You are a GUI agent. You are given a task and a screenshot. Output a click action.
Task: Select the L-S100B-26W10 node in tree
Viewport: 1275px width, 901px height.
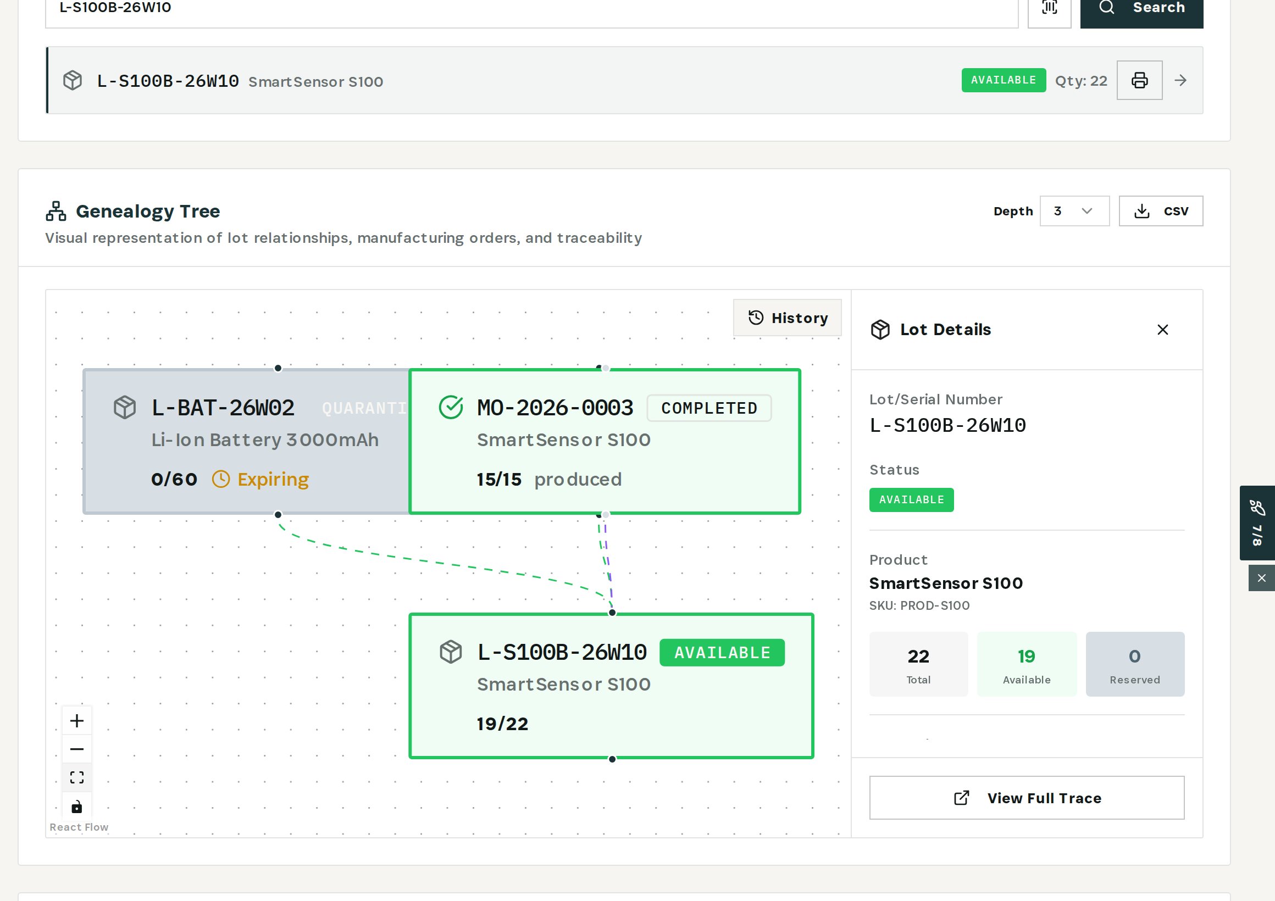(611, 686)
